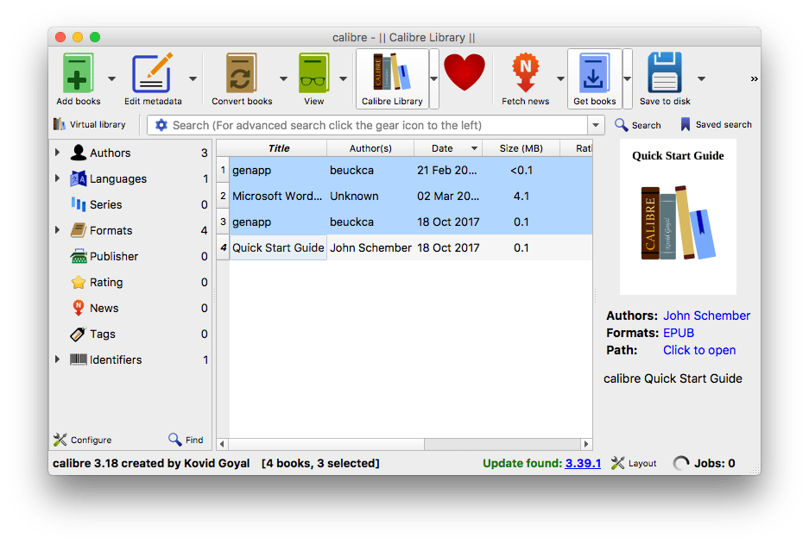This screenshot has width=809, height=544.
Task: Sort by the Title column header
Action: pyautogui.click(x=279, y=148)
